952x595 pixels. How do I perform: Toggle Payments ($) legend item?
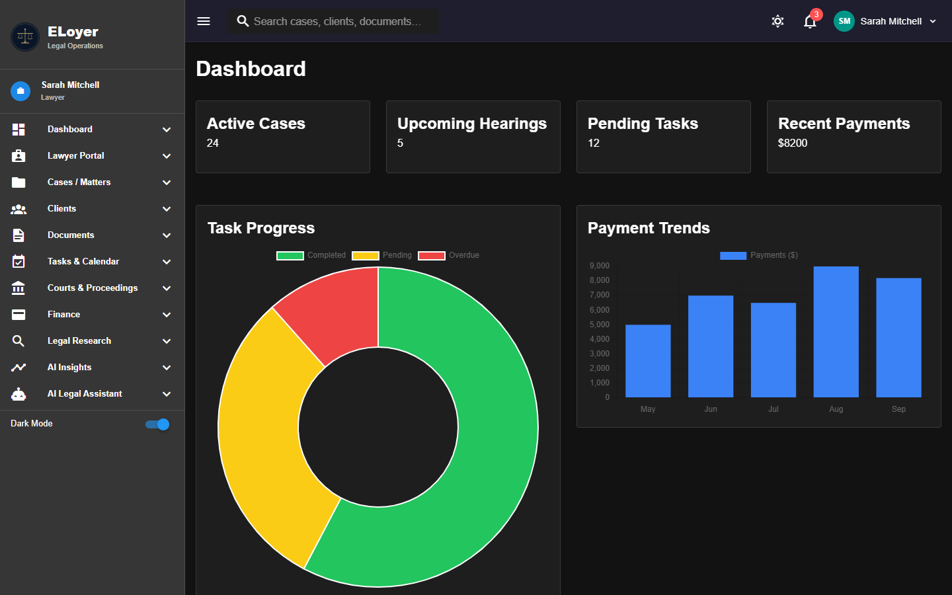(759, 255)
